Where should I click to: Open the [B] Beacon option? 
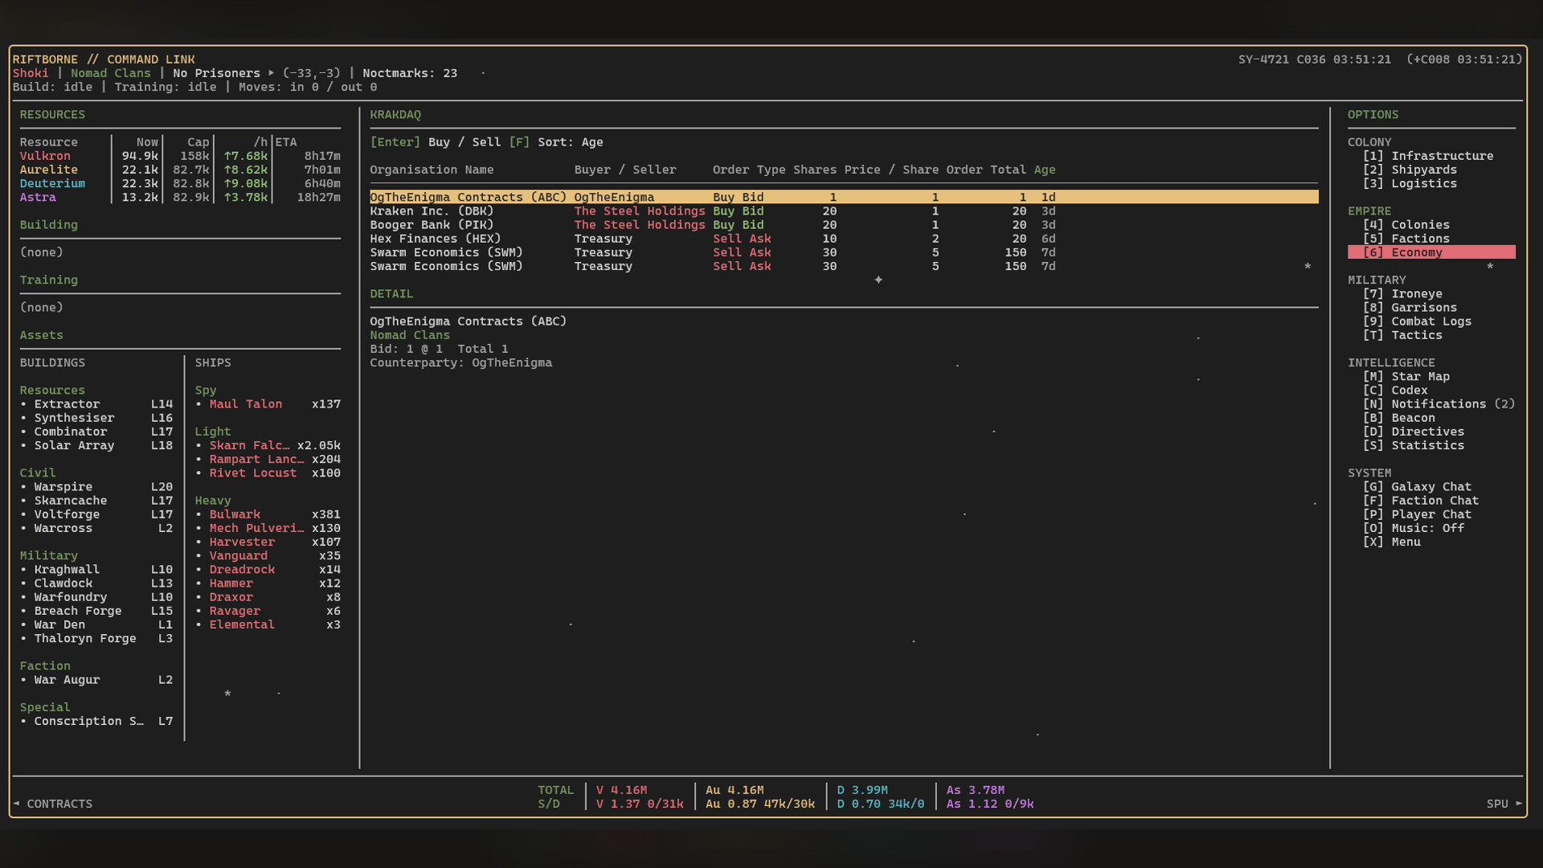[x=1398, y=418]
